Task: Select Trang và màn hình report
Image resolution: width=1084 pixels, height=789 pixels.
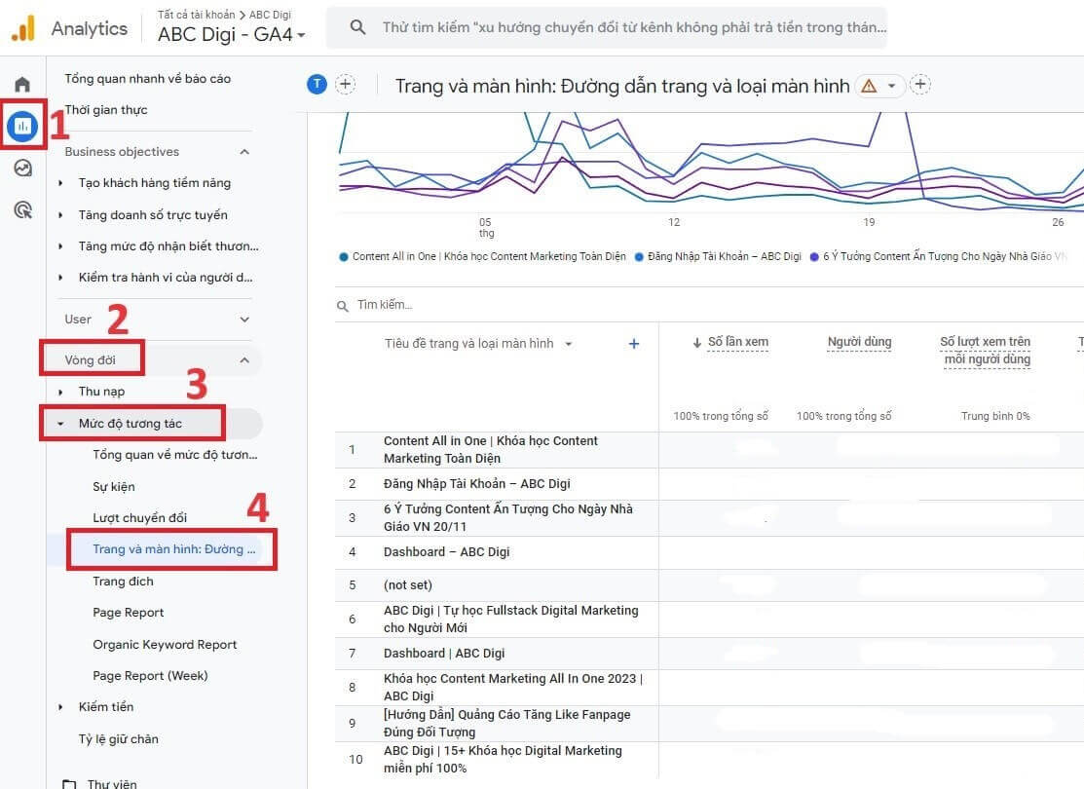Action: tap(173, 549)
